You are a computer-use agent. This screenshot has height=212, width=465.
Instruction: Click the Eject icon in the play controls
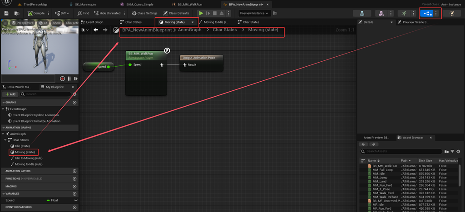click(221, 13)
